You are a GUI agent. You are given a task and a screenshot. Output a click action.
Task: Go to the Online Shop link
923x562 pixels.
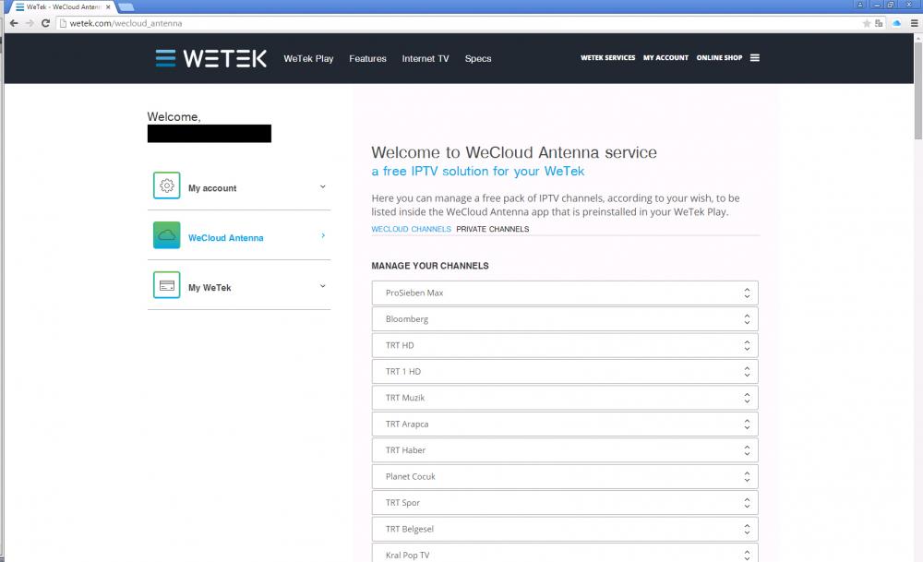[719, 58]
